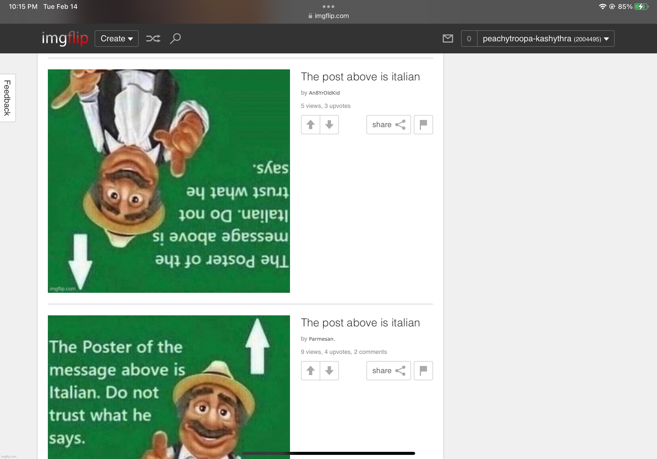The width and height of the screenshot is (657, 459).
Task: Open the upright Italian meme image
Action: 169,387
